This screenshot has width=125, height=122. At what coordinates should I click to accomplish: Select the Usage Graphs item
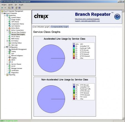tap(16, 20)
